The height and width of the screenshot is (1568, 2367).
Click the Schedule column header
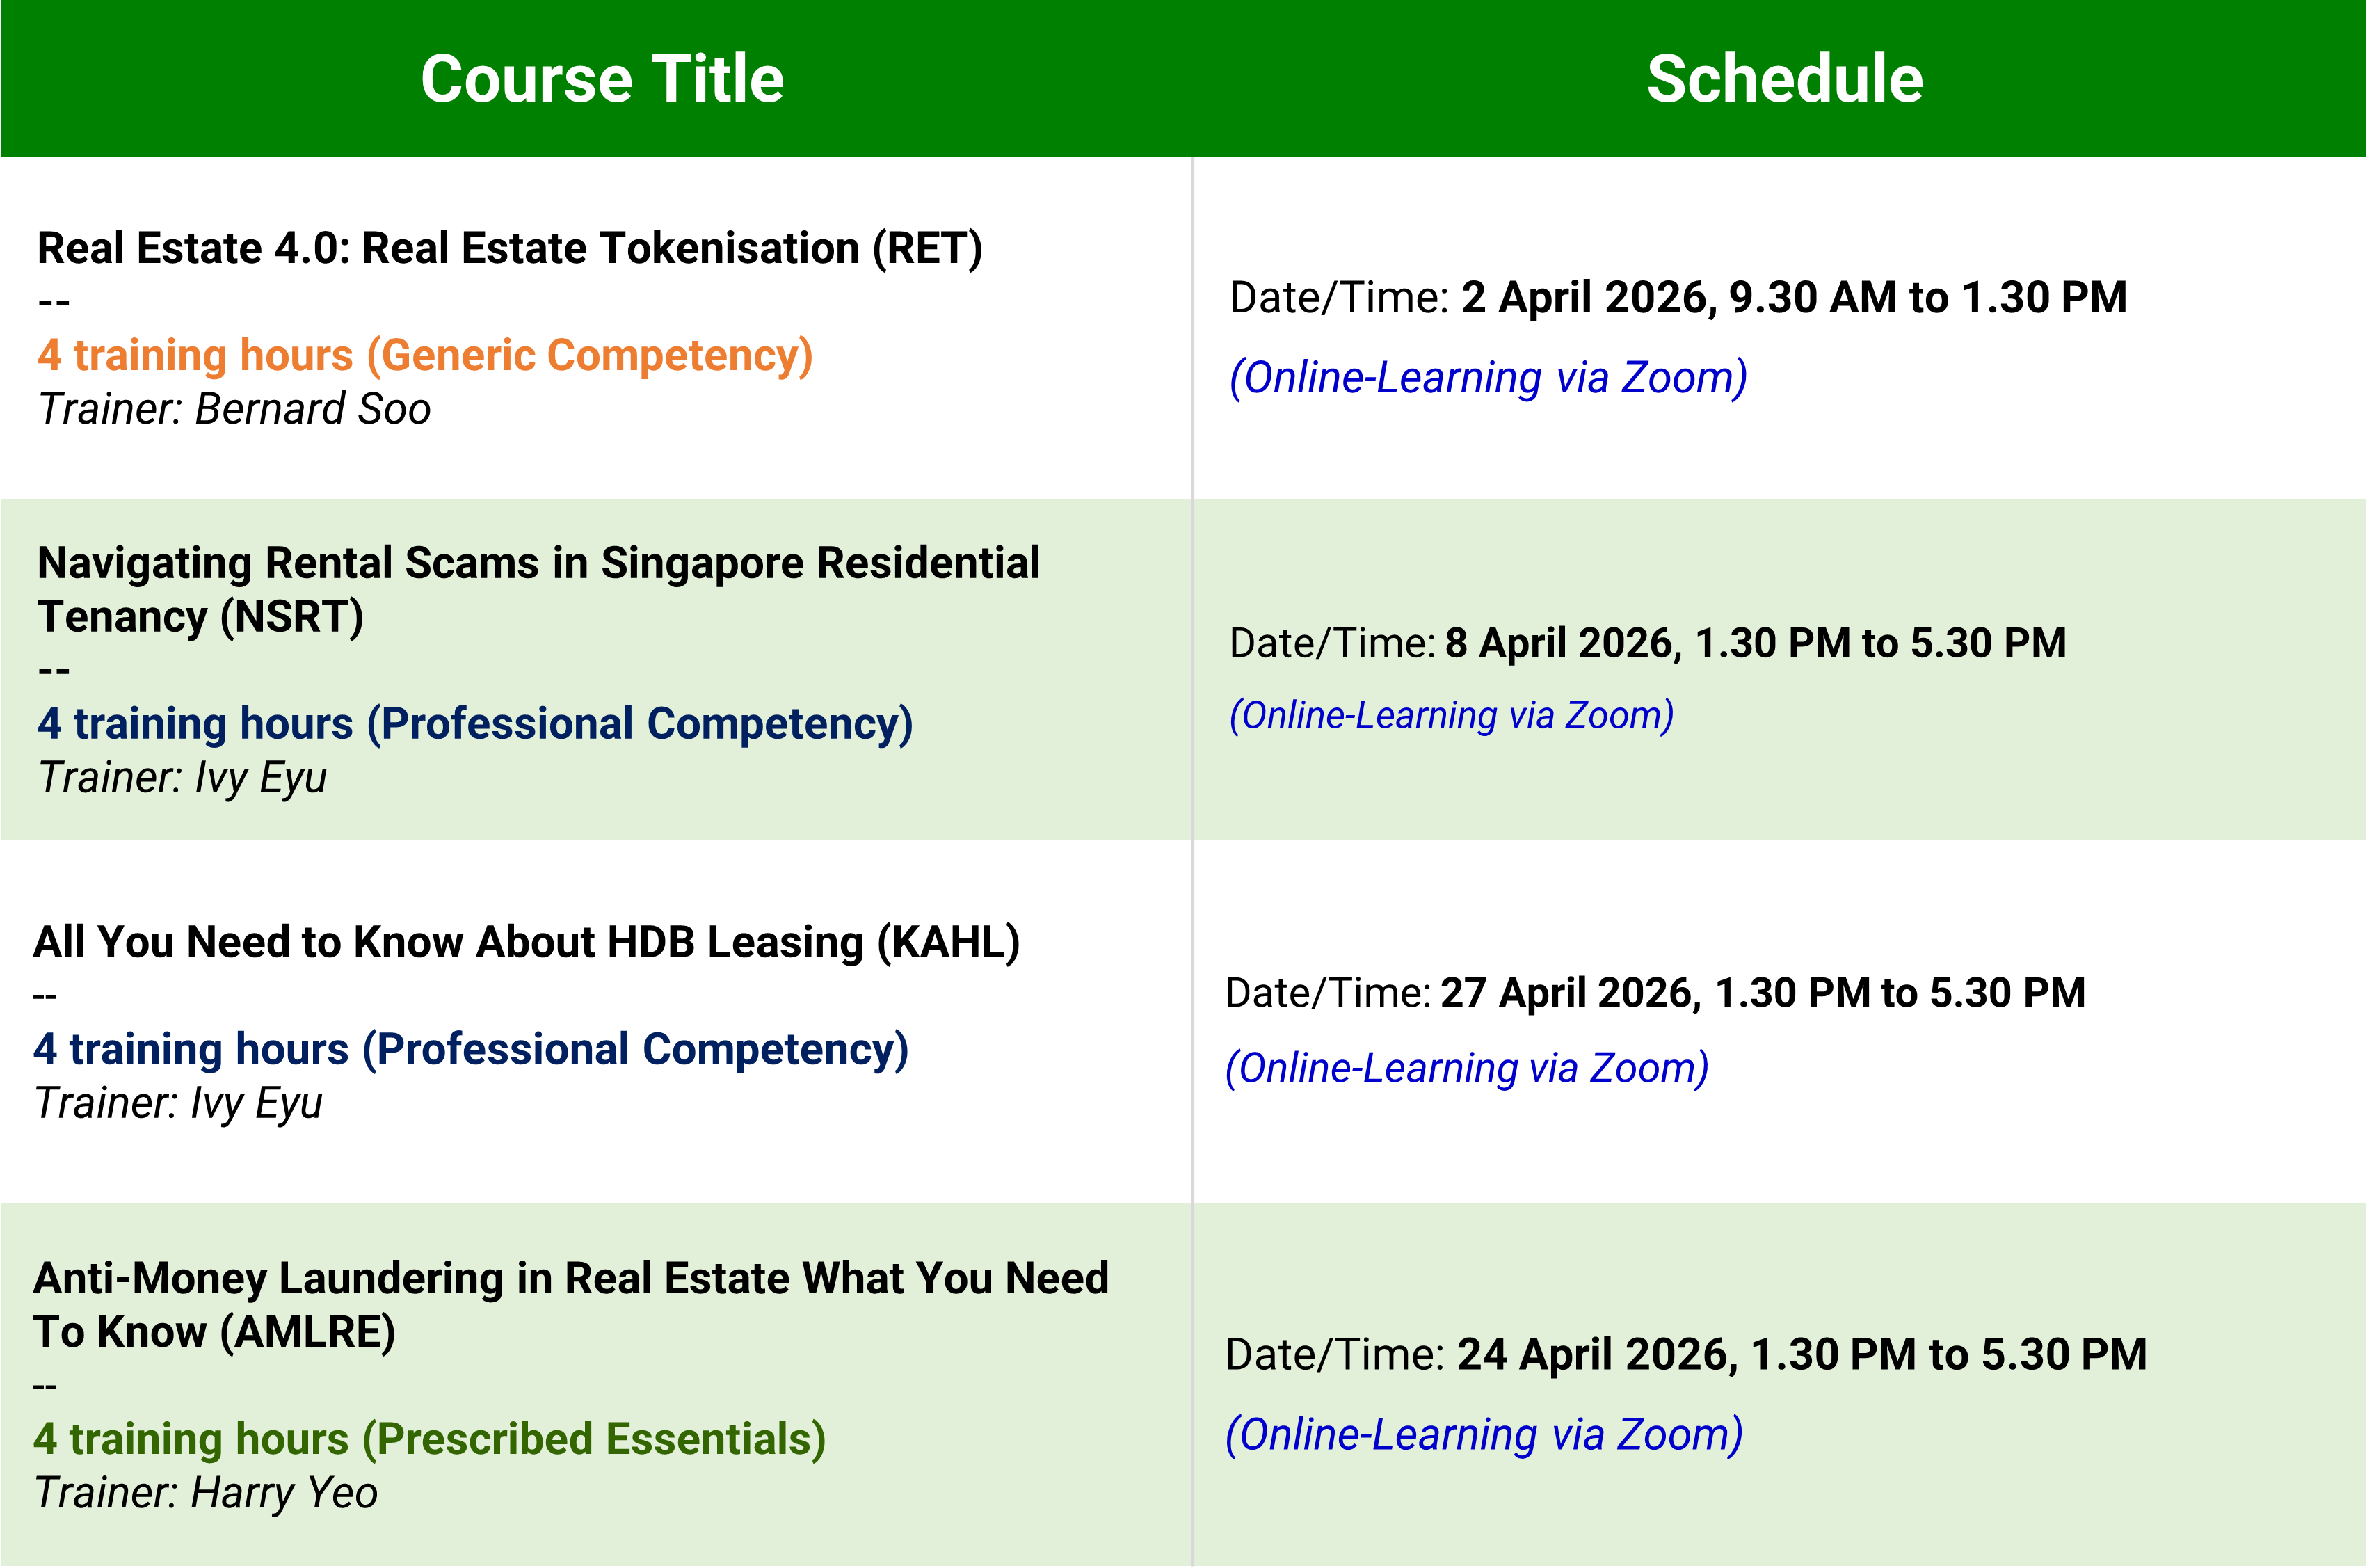coord(1784,79)
